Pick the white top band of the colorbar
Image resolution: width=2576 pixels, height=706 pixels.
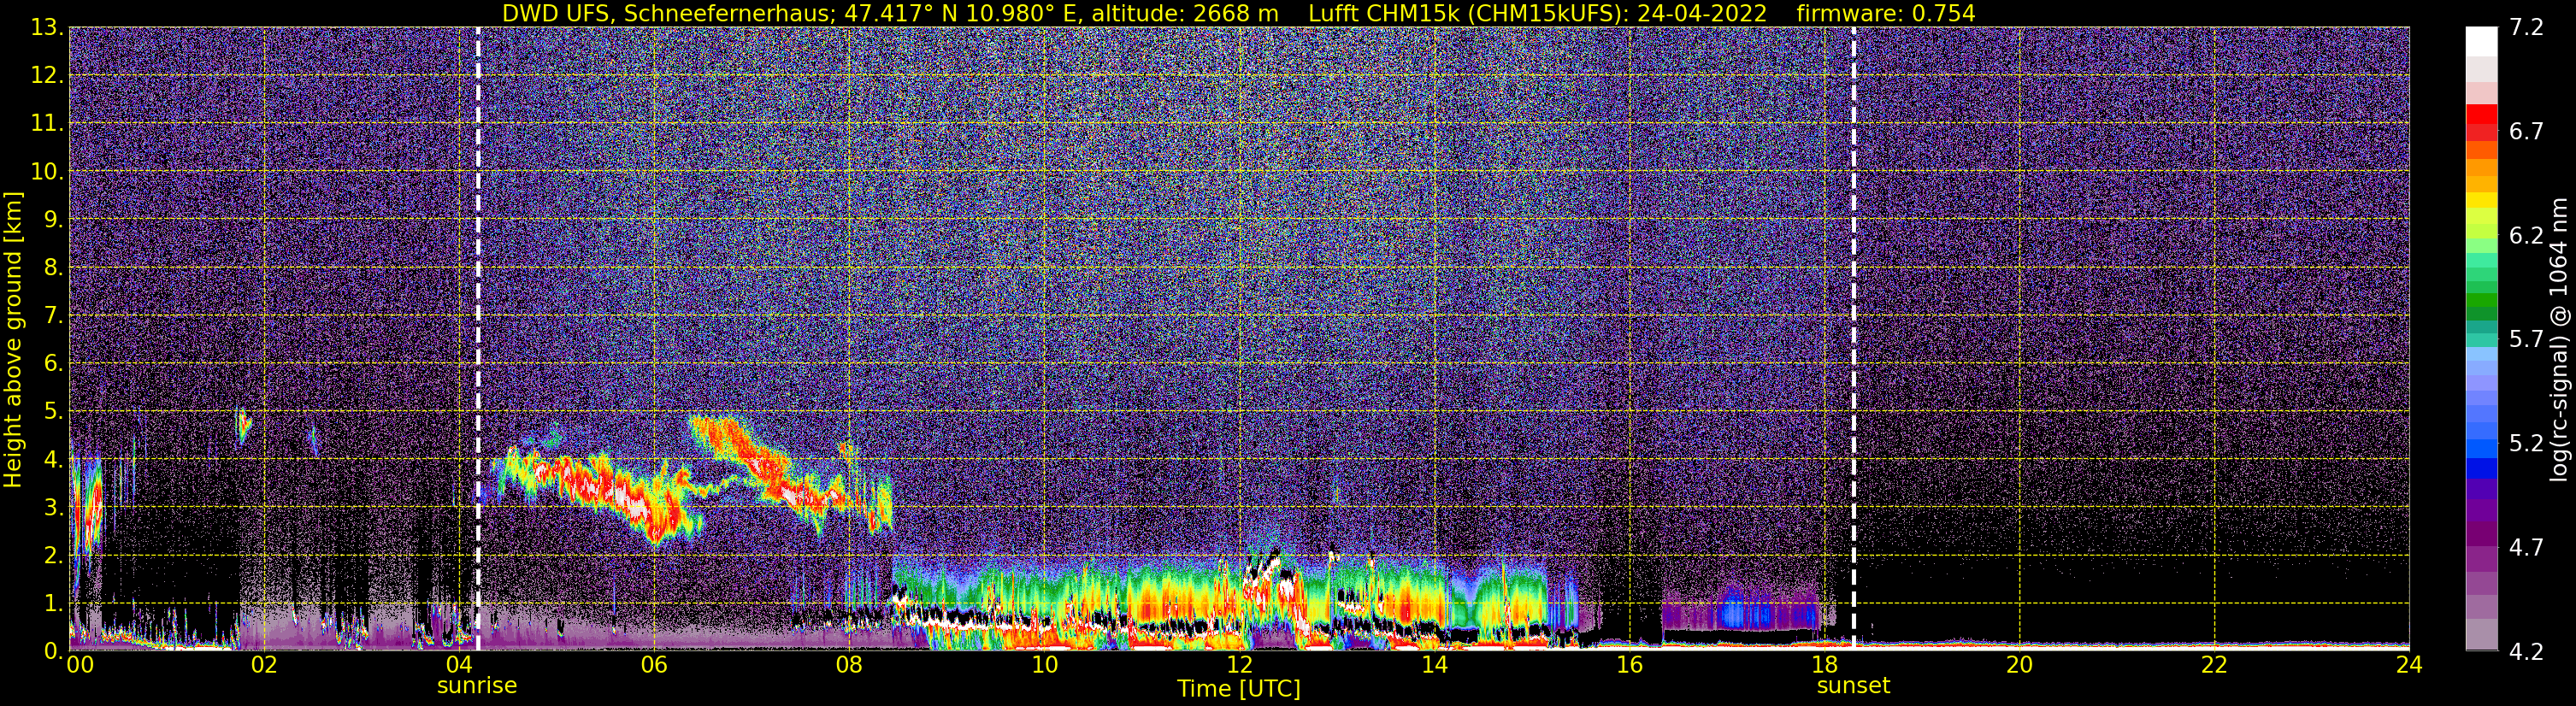(2481, 41)
